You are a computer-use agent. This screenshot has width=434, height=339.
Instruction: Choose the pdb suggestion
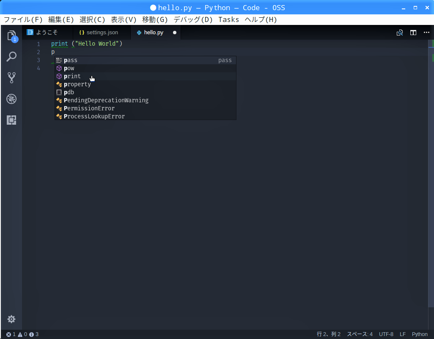146,92
